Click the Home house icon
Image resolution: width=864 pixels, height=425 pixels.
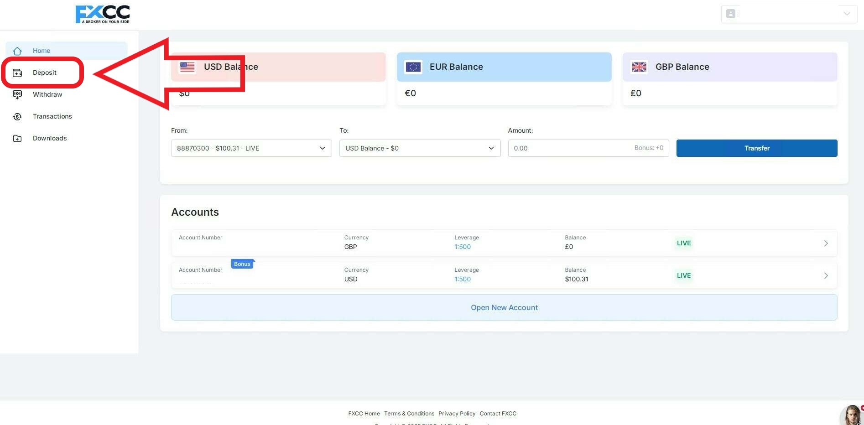click(17, 51)
